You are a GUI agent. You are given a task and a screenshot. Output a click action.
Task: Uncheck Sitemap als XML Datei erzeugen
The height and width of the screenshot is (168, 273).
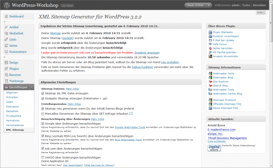pyautogui.click(x=43, y=93)
